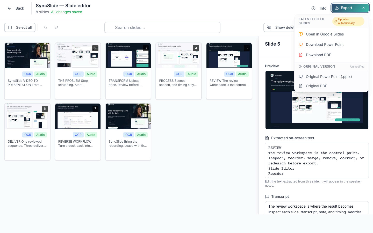The image size is (373, 233).
Task: Click the Transcript text box
Action: [x=317, y=208]
